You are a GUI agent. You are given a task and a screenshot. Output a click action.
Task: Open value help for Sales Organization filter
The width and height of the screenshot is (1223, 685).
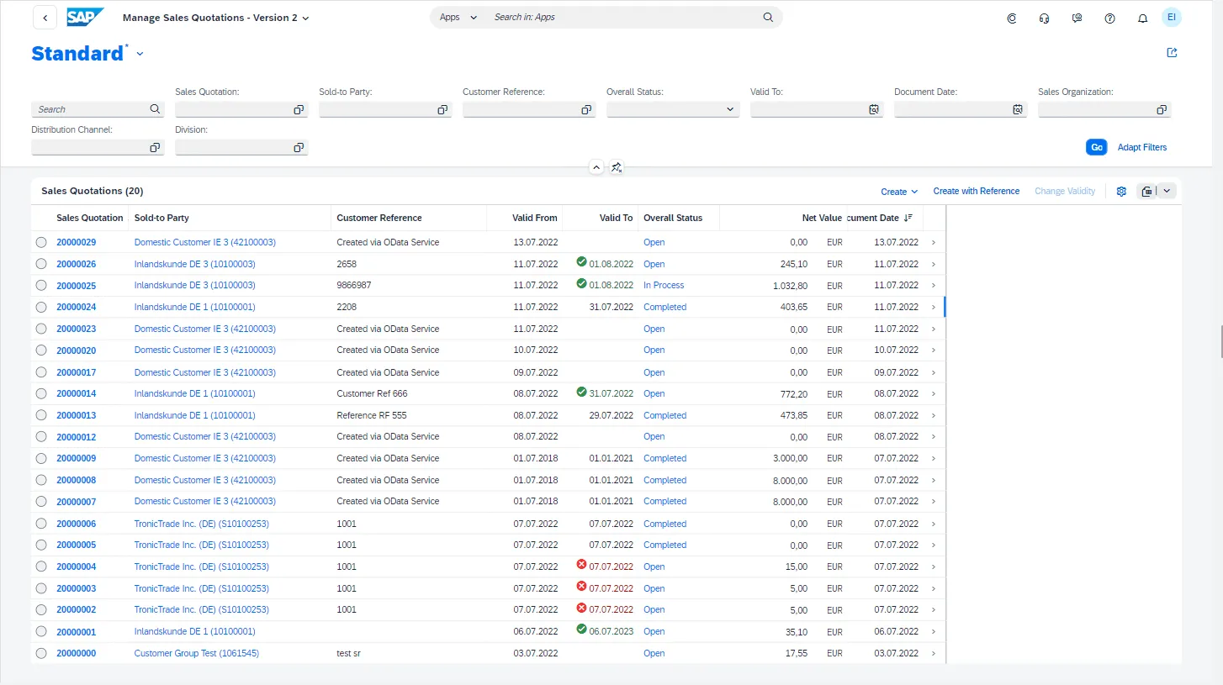(1162, 109)
